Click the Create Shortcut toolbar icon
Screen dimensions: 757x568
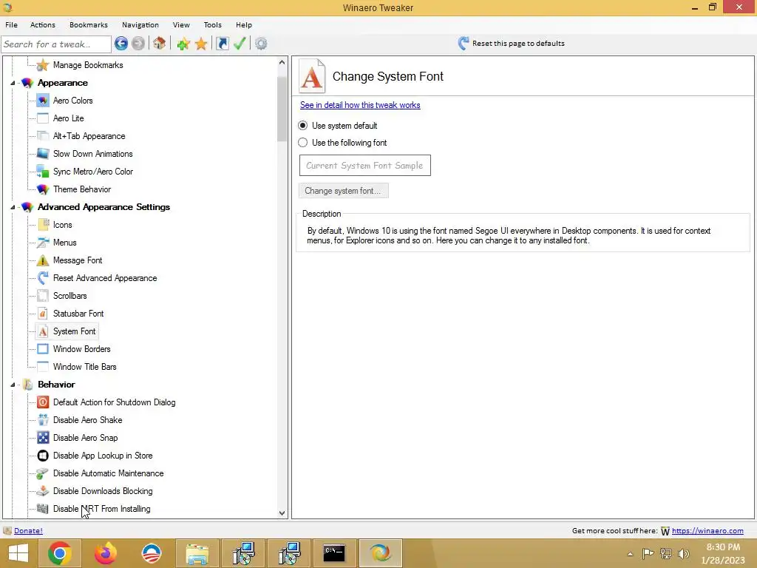click(222, 44)
